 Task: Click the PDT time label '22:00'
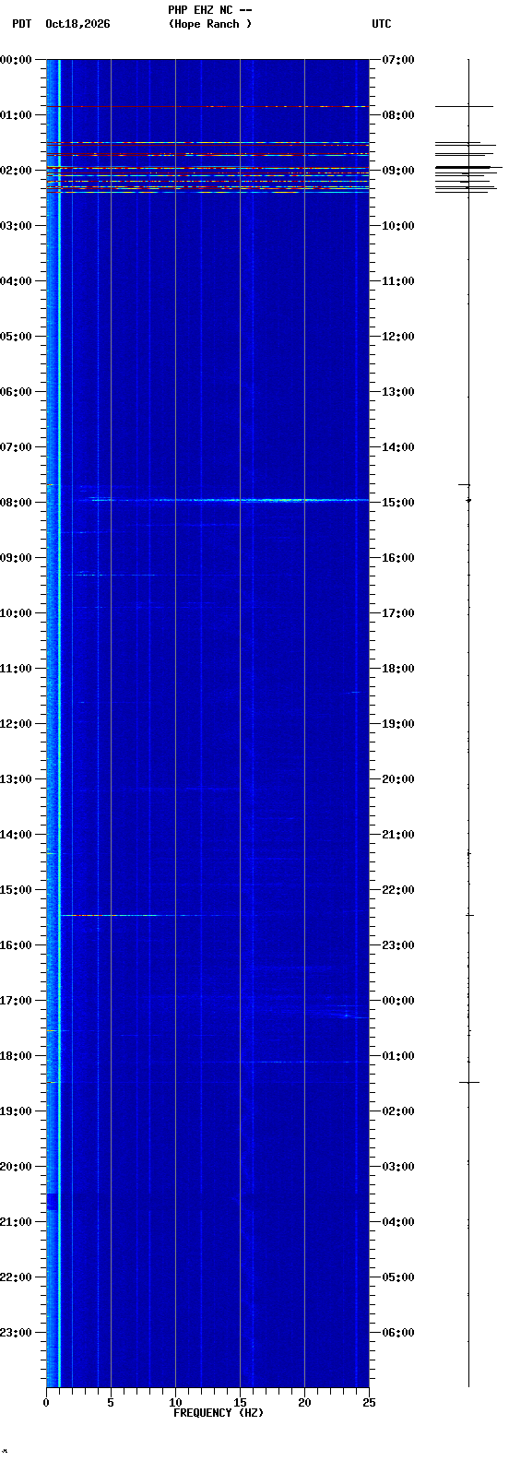(x=17, y=1277)
